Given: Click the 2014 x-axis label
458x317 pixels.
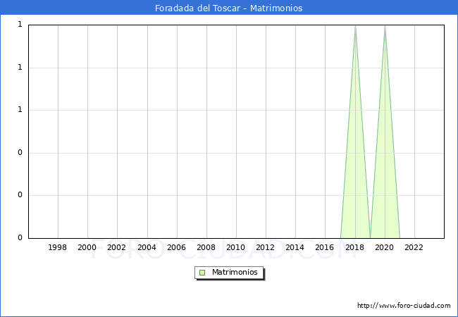Looking at the screenshot, I should (295, 247).
